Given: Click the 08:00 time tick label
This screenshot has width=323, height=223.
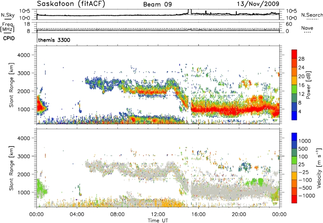Looking at the screenshot, I should click(117, 215).
